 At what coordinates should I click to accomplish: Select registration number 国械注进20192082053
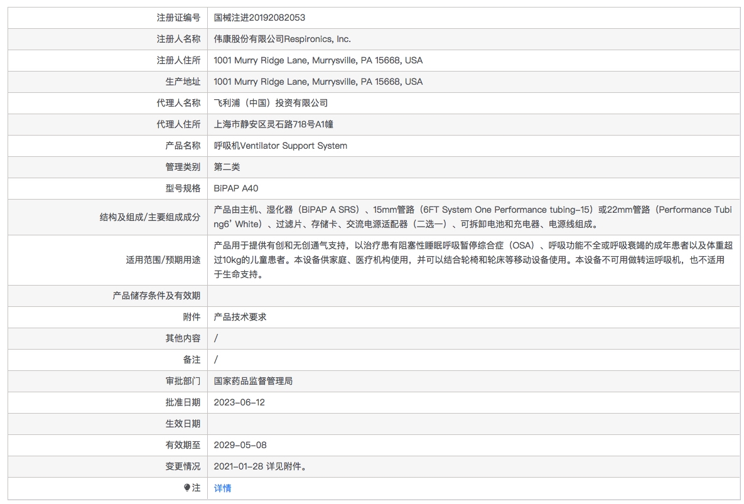pos(259,18)
